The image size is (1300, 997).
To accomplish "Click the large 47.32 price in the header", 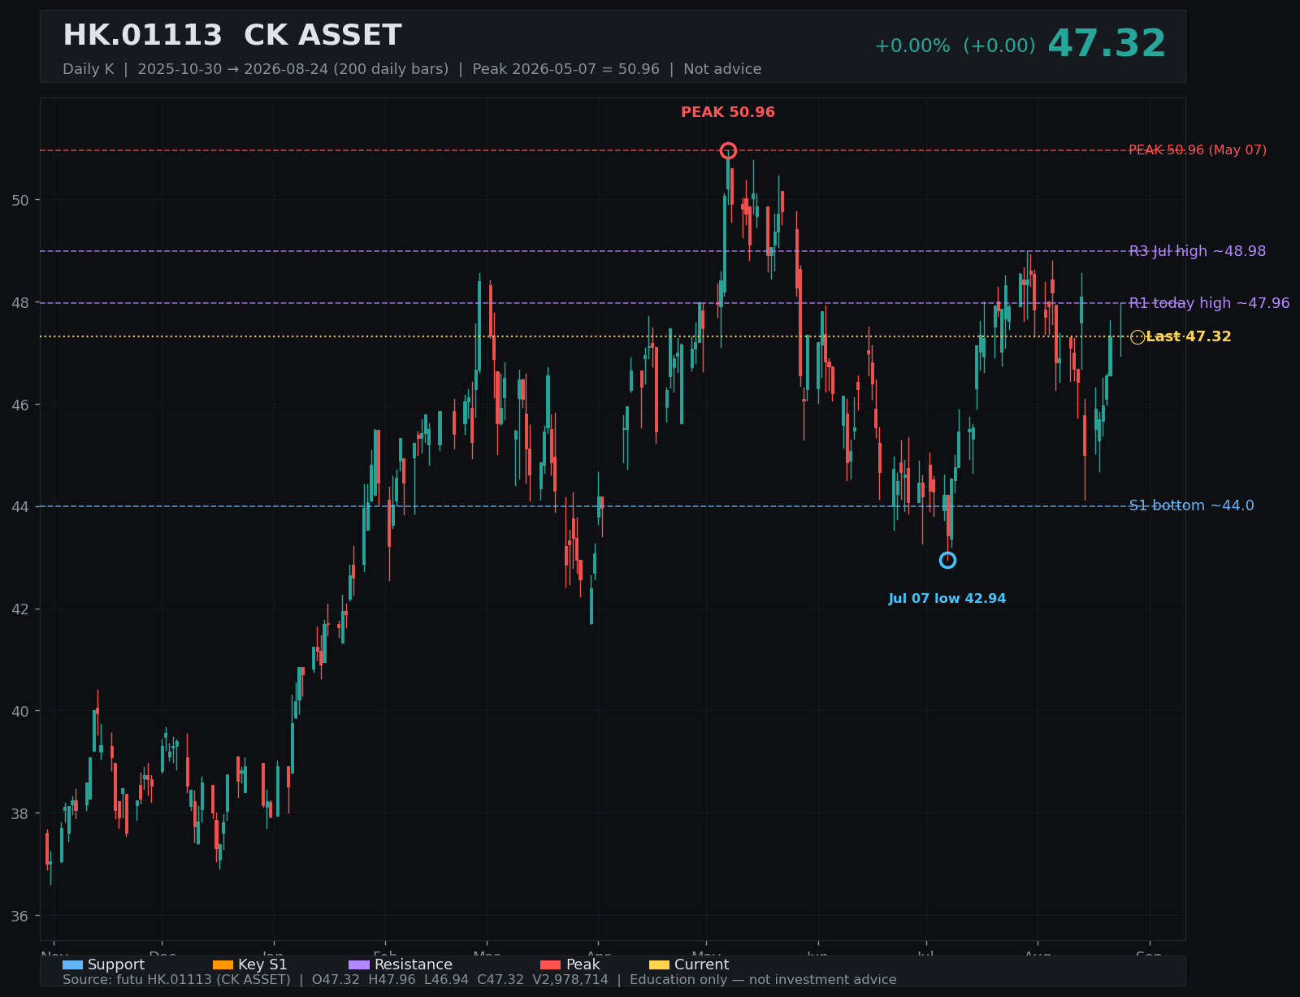I will 1107,45.
